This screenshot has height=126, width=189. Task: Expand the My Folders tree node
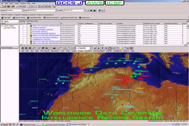click(x=2, y=26)
